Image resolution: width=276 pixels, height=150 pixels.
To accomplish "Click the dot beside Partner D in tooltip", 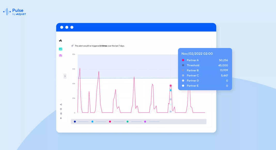I will click(183, 81).
